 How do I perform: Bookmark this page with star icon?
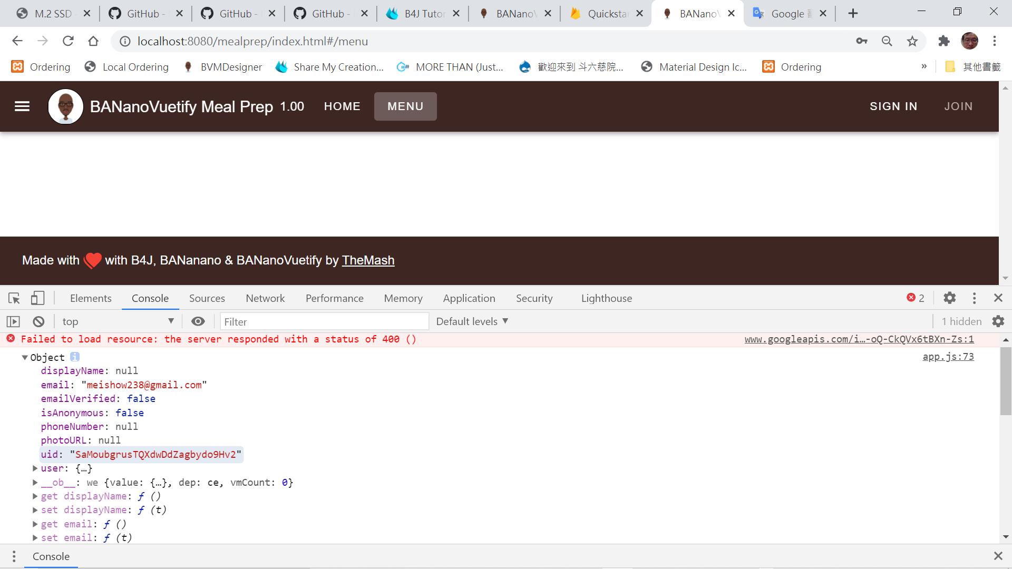(912, 41)
